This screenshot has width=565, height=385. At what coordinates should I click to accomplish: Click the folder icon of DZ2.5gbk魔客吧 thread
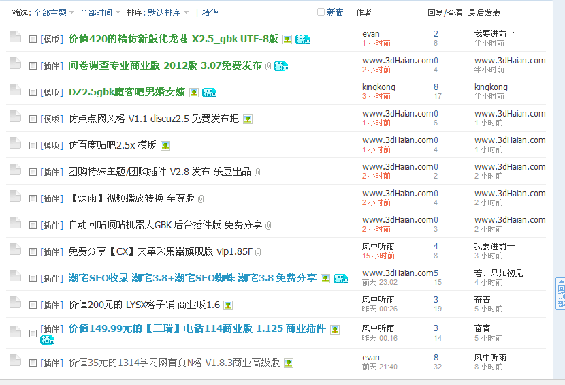[x=15, y=90]
